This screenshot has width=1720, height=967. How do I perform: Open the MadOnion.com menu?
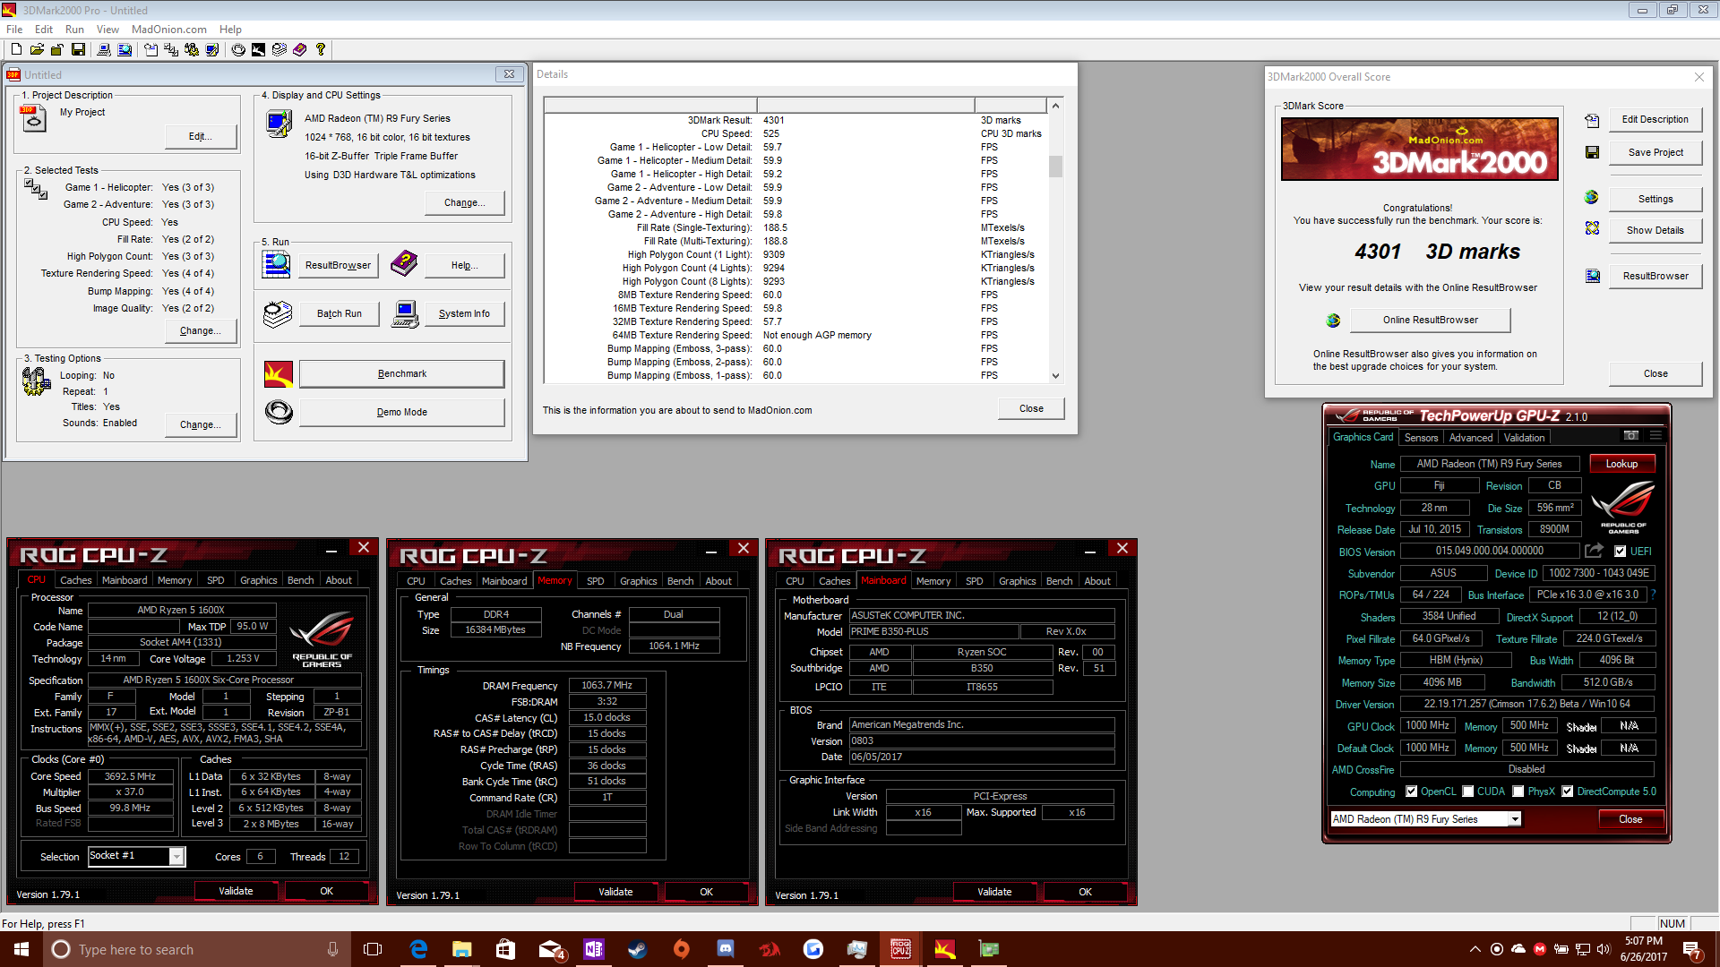pyautogui.click(x=169, y=30)
